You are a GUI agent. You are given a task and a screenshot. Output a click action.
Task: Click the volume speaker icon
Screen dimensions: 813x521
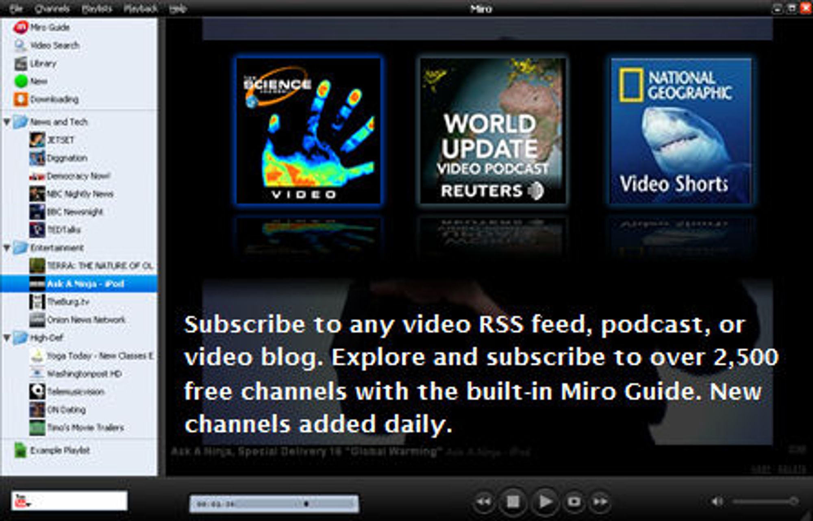pos(717,502)
